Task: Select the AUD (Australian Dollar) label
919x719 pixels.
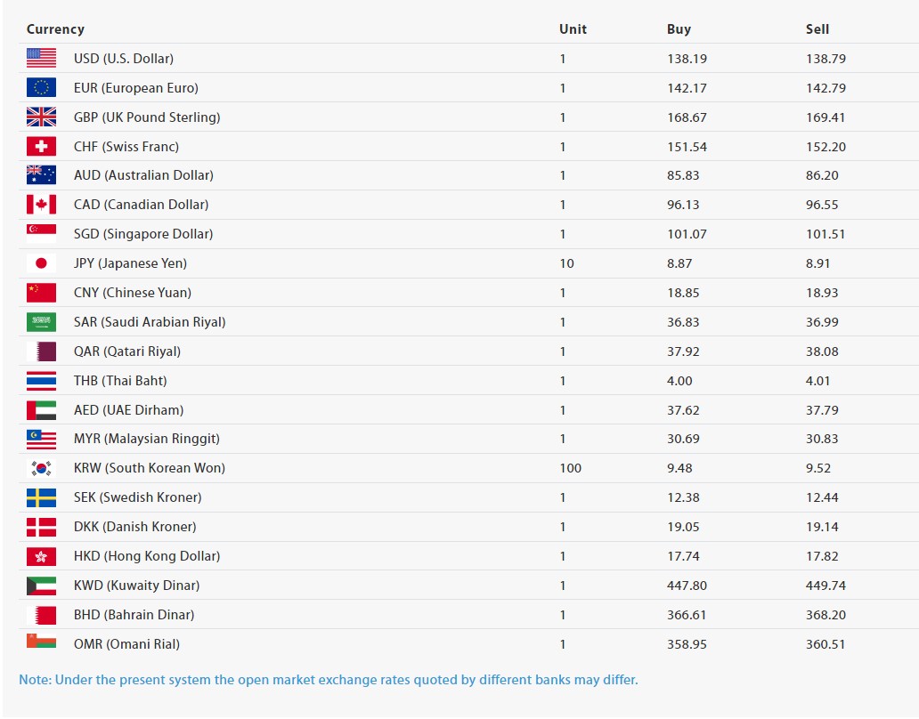Action: click(x=143, y=175)
